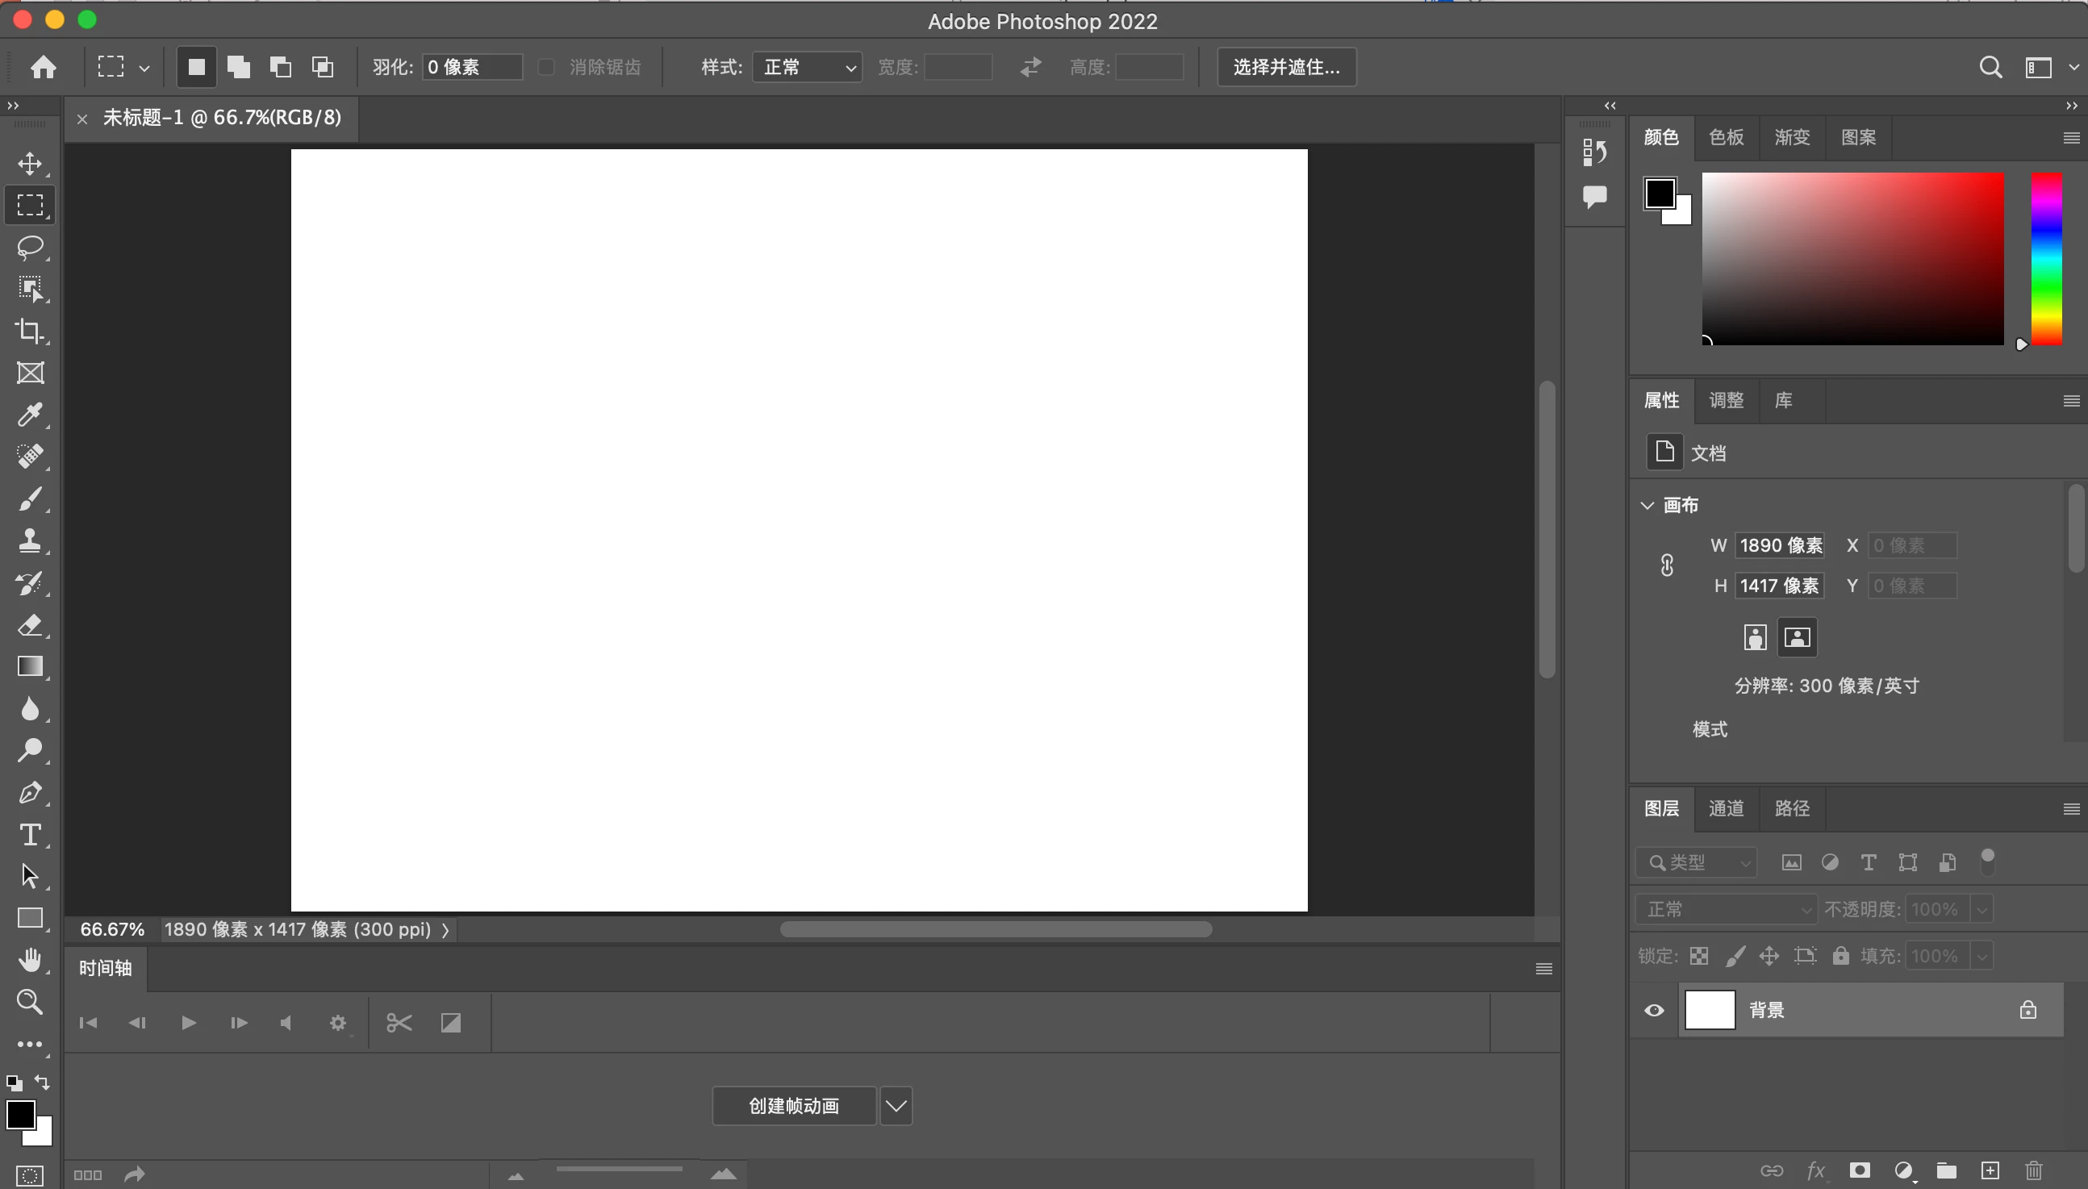This screenshot has height=1189, width=2088.
Task: Select the Eraser tool
Action: tap(30, 625)
